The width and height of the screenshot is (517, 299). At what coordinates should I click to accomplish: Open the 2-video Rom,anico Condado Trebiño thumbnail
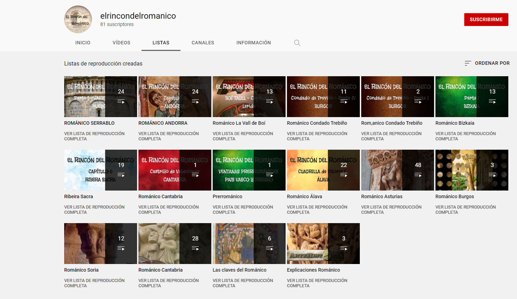click(x=398, y=97)
